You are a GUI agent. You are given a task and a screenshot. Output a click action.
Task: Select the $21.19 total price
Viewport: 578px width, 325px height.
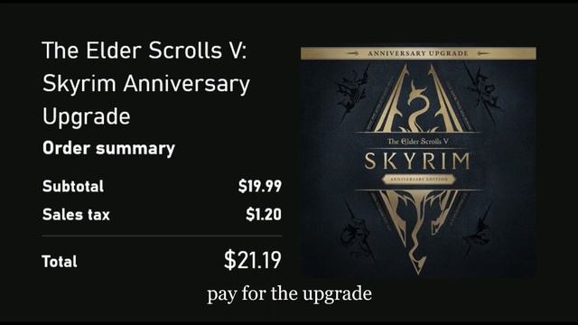tap(253, 260)
